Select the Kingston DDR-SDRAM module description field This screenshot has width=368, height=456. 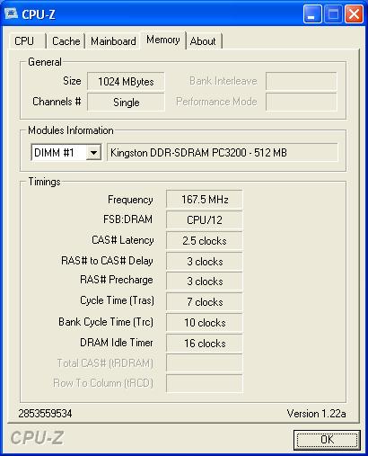(x=223, y=153)
